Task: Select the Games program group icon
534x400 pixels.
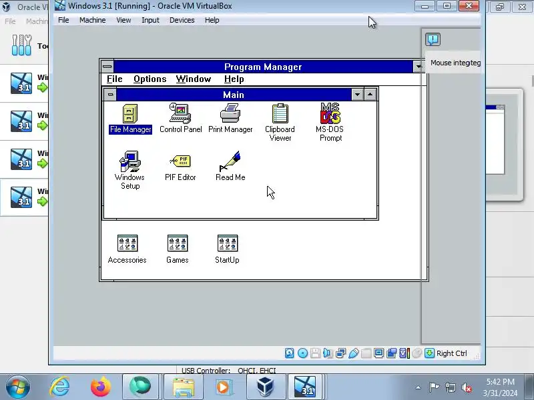Action: click(178, 249)
